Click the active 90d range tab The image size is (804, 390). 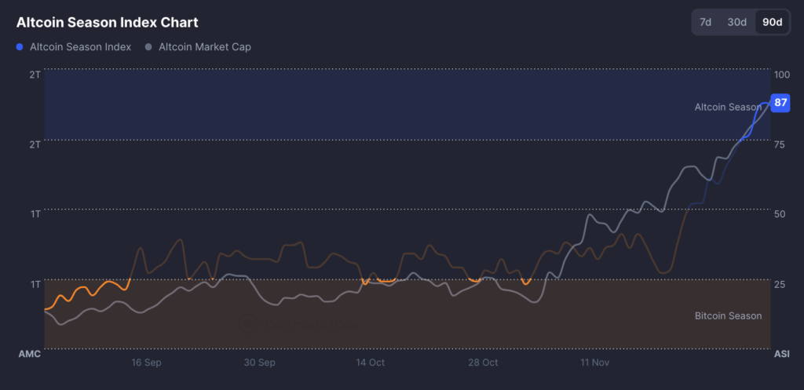coord(772,22)
